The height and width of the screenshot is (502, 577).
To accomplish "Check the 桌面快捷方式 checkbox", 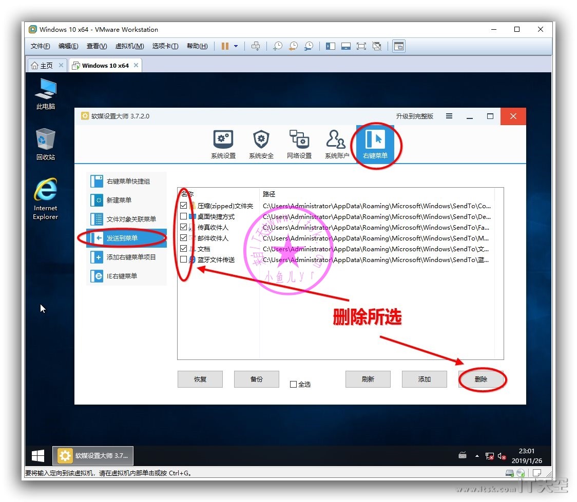I will click(x=184, y=216).
